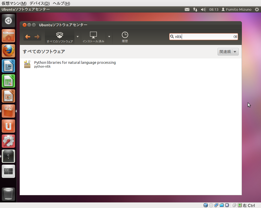261x208 pixels.
Task: Launch LibreOffice Impress from the launcher
Action: (8, 96)
